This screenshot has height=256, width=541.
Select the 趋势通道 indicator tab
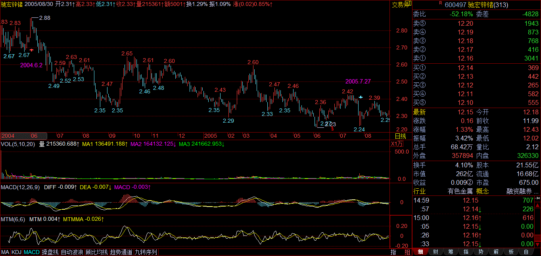point(121,252)
